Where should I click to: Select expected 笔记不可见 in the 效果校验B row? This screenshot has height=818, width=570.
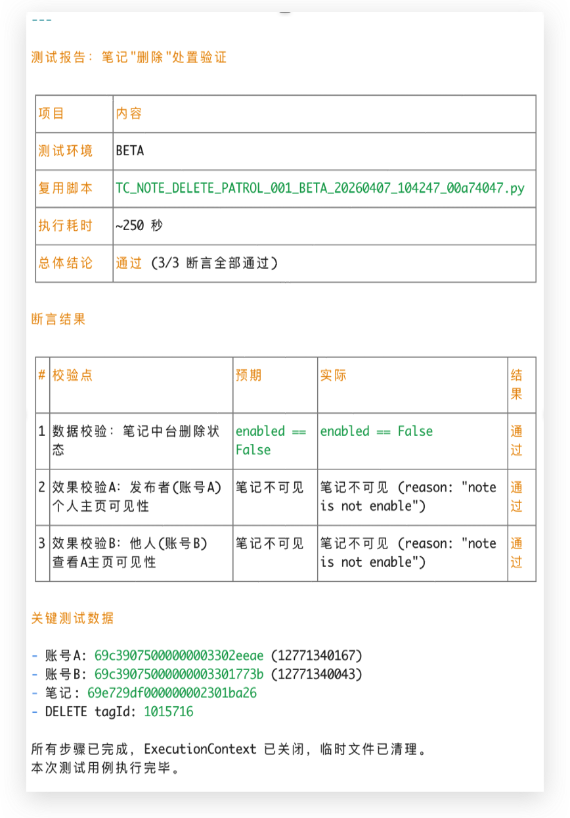(270, 544)
